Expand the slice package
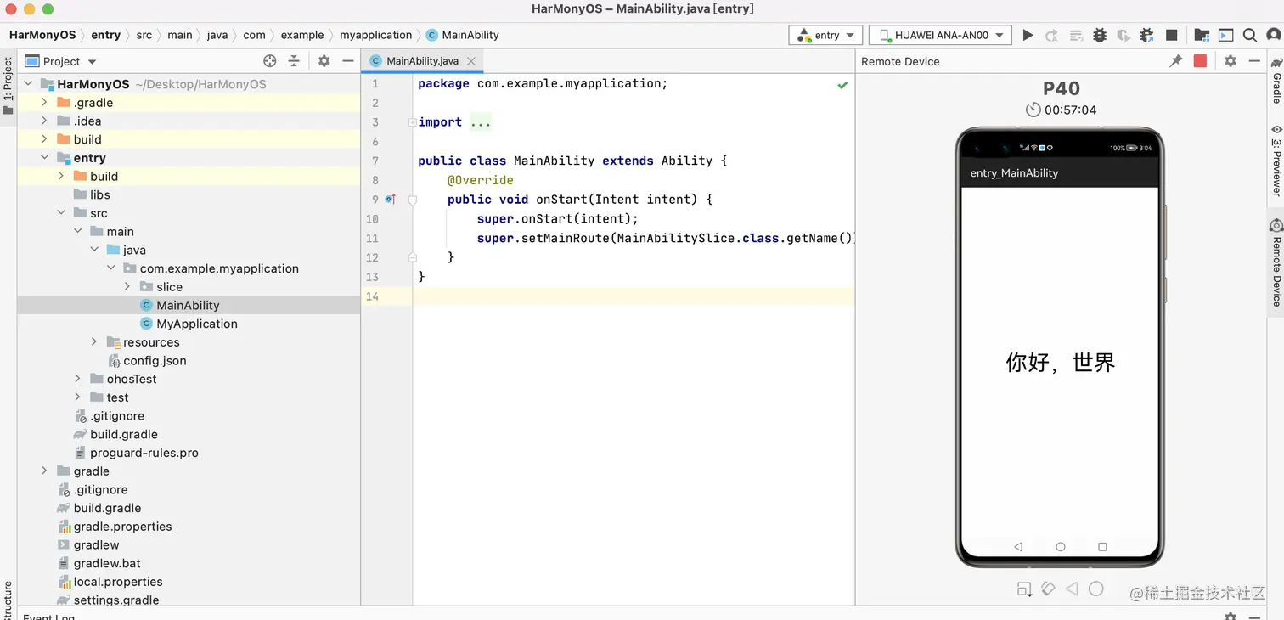Image resolution: width=1284 pixels, height=620 pixels. 127,287
